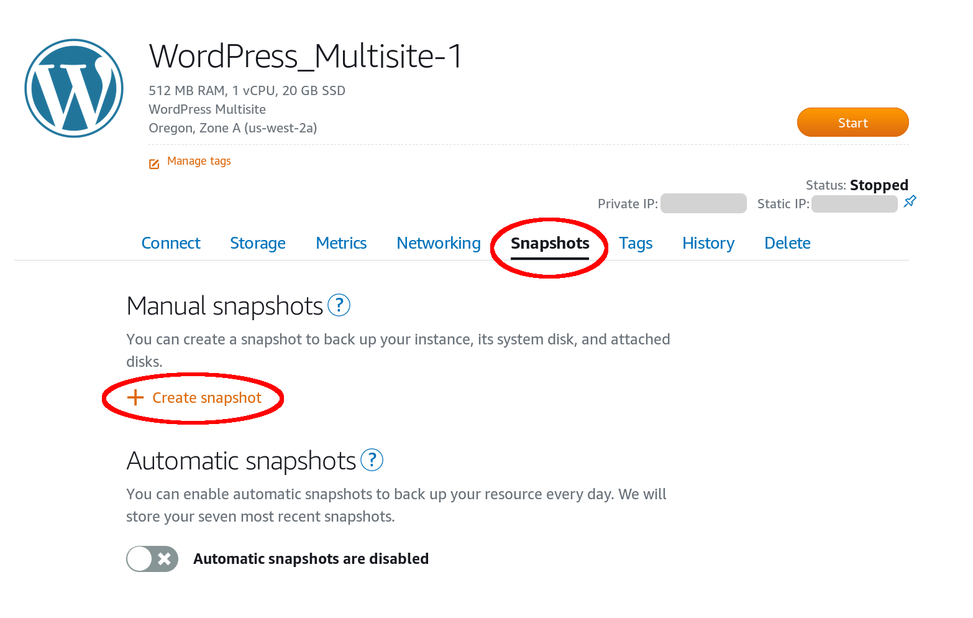The image size is (973, 618).
Task: Go to the Networking tab
Action: [439, 243]
